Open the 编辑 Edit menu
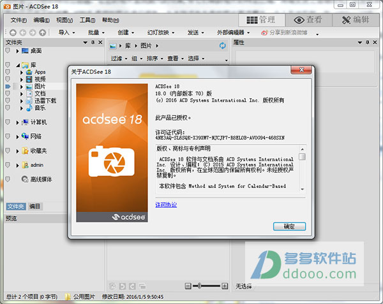Image resolution: width=383 pixels, height=304 pixels. [x=41, y=20]
